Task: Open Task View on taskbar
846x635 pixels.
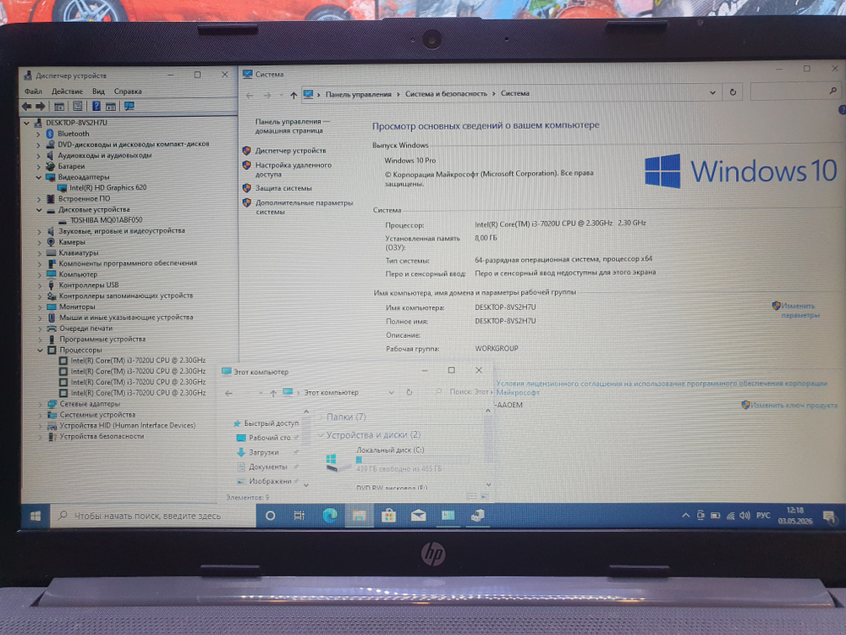Action: coord(299,516)
